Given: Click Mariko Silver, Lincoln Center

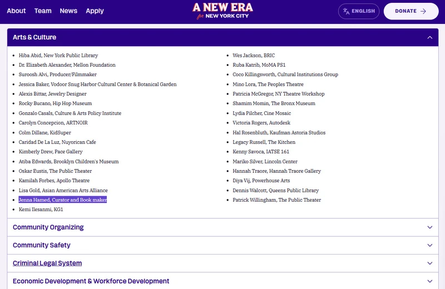Looking at the screenshot, I should point(265,161).
